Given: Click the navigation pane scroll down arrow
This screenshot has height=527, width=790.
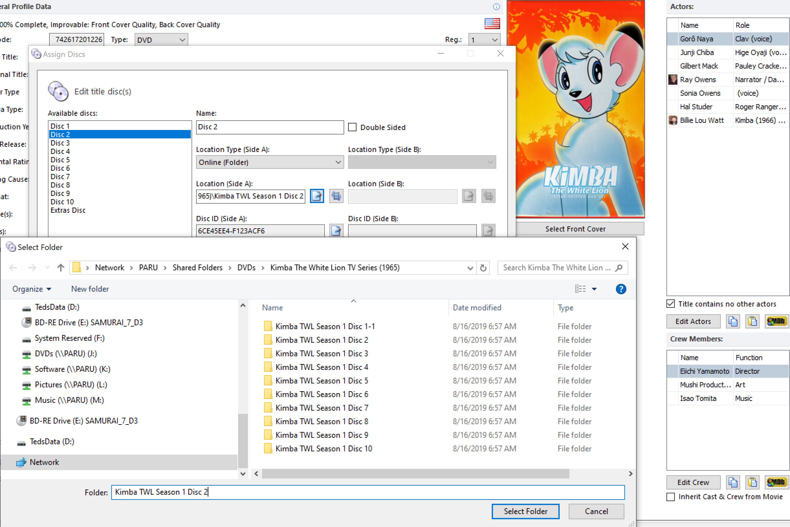Looking at the screenshot, I should click(x=243, y=474).
